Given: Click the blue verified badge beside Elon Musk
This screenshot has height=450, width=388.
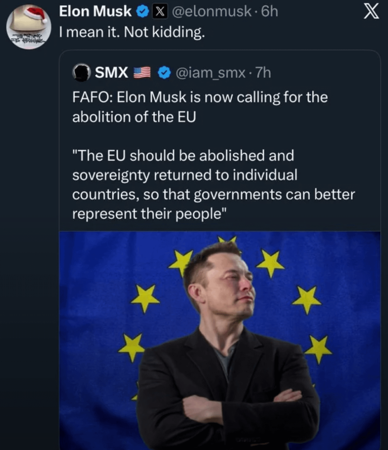Looking at the screenshot, I should point(143,12).
